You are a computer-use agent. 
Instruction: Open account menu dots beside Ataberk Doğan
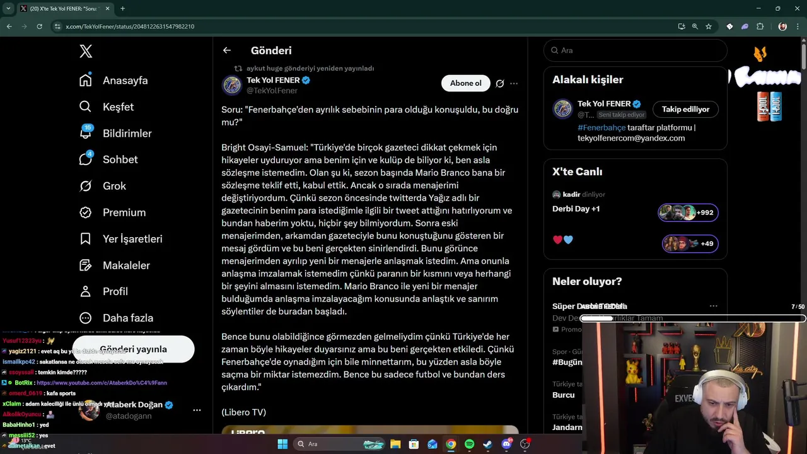[x=197, y=410]
